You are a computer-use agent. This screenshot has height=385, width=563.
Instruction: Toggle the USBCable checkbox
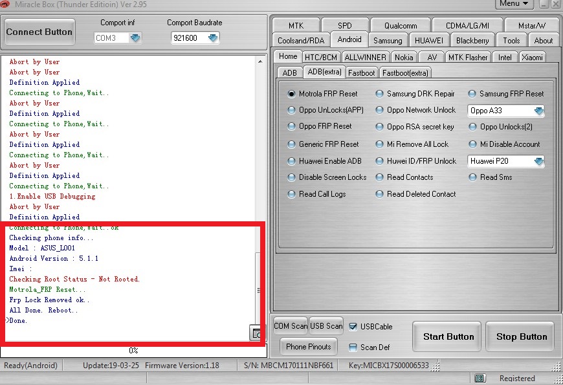click(353, 327)
